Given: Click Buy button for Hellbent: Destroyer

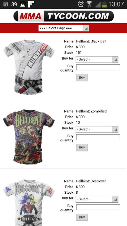Looking at the screenshot, I should pos(82,217).
